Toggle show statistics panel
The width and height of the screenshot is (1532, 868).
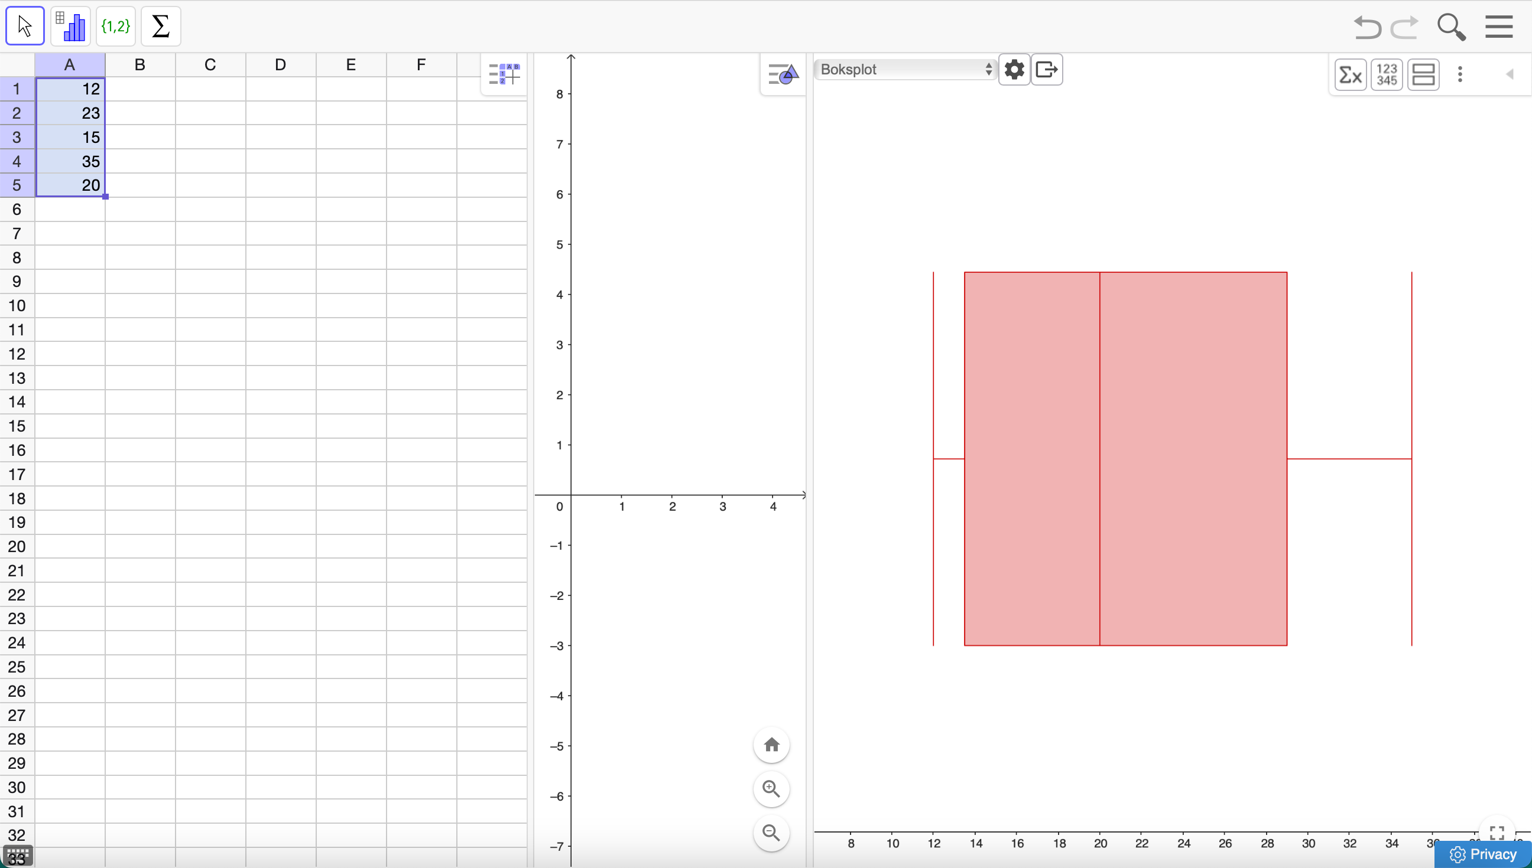coord(1350,75)
